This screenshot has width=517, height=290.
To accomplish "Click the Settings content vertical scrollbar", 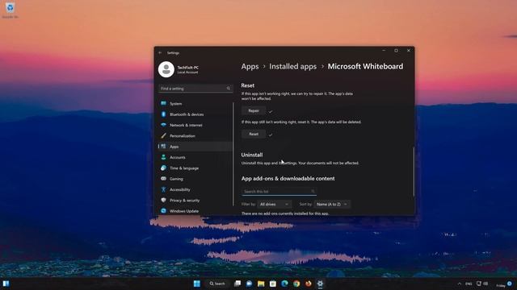I will pyautogui.click(x=414, y=172).
